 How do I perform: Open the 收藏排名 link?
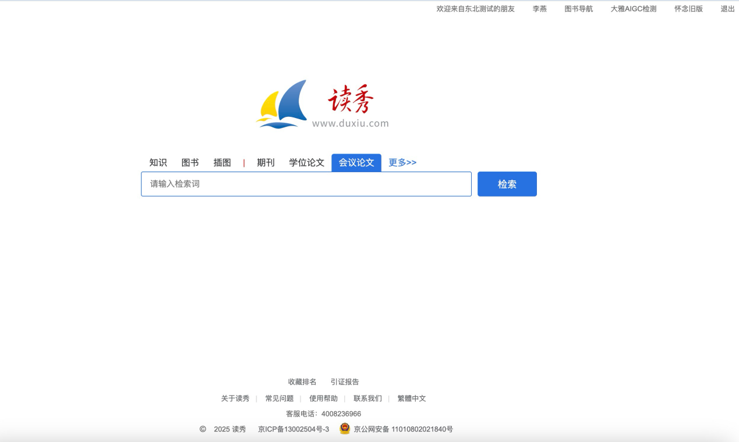pyautogui.click(x=302, y=382)
